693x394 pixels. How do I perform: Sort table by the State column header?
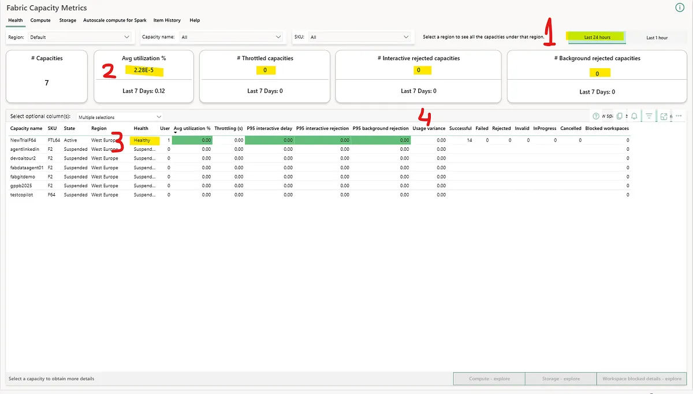70,128
